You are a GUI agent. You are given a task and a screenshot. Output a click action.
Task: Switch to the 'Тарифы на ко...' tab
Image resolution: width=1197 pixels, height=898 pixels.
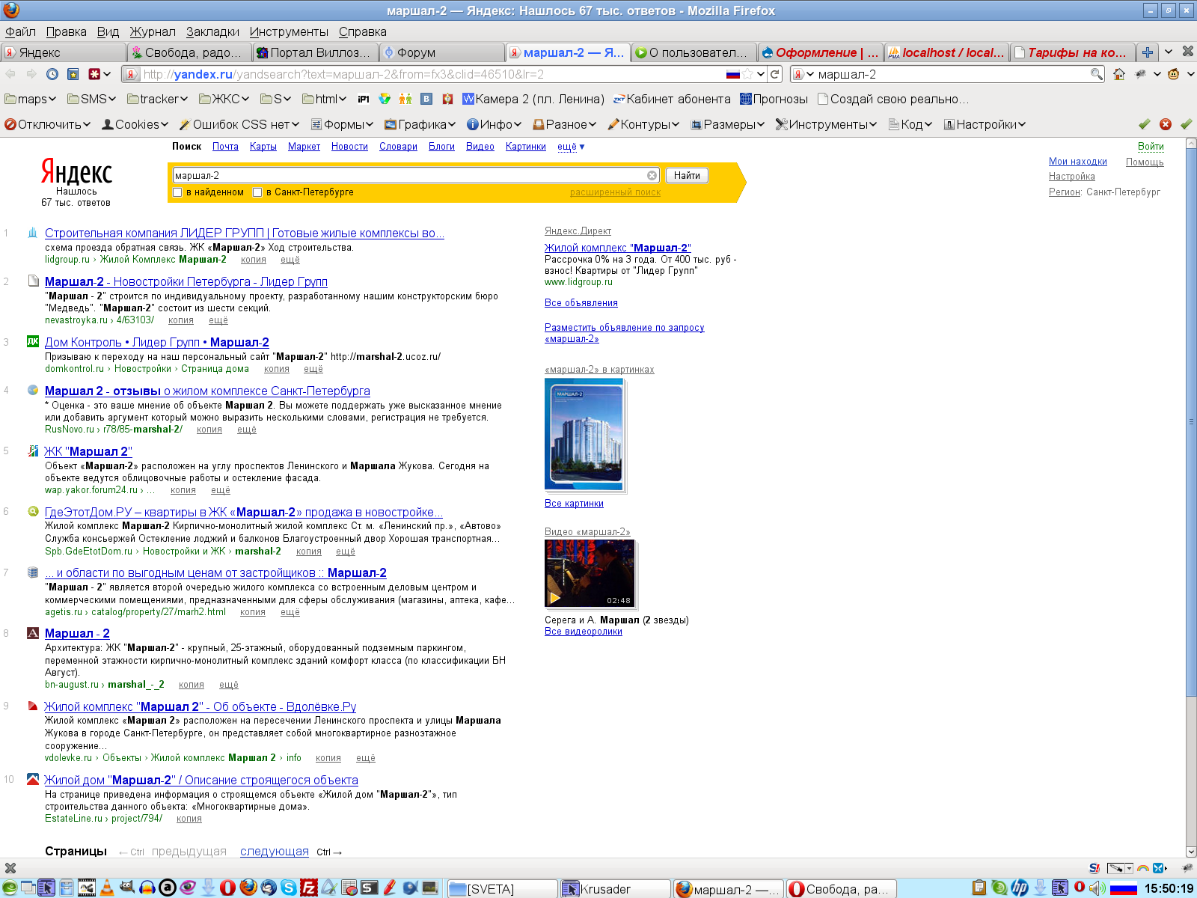(x=1071, y=52)
